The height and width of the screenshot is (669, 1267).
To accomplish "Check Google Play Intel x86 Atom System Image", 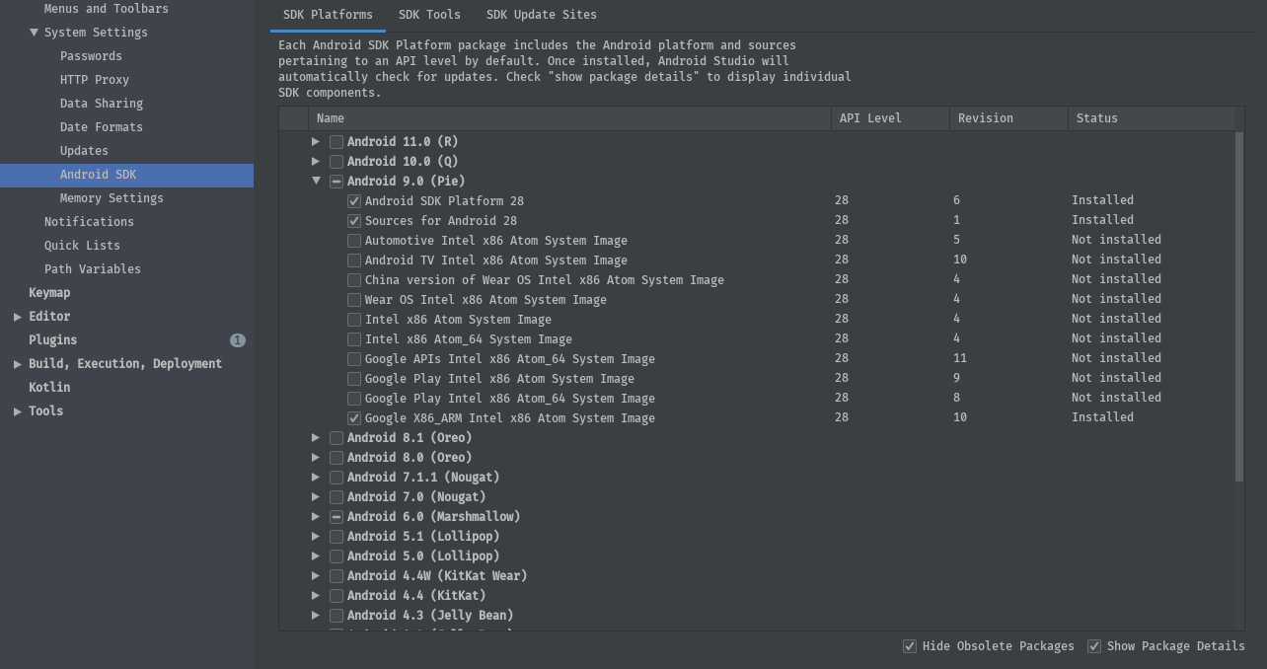I will point(354,379).
